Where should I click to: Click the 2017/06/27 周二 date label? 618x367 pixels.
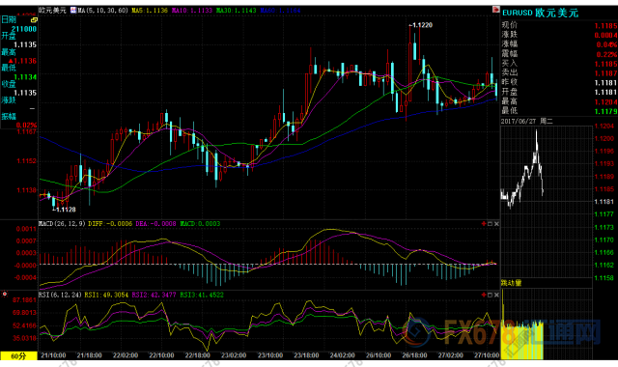527,121
